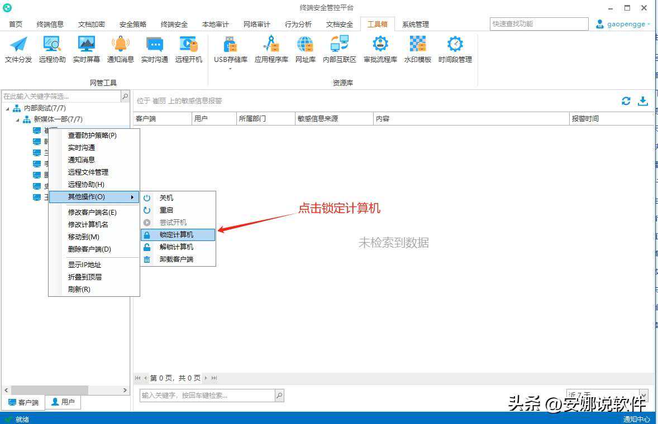Image resolution: width=658 pixels, height=424 pixels.
Task: Click the 快速查找功能 search box
Action: click(x=538, y=24)
